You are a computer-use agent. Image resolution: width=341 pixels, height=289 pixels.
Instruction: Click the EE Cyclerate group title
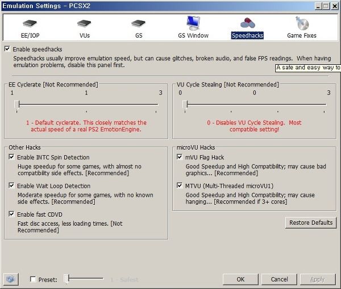click(53, 84)
